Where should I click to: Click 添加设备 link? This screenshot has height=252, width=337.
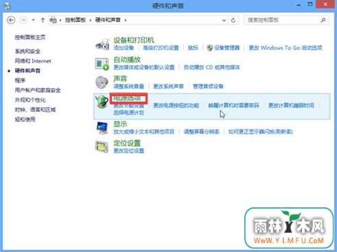(x=124, y=48)
